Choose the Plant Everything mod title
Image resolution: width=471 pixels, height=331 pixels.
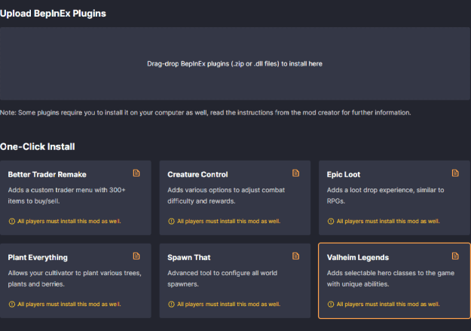(x=38, y=257)
